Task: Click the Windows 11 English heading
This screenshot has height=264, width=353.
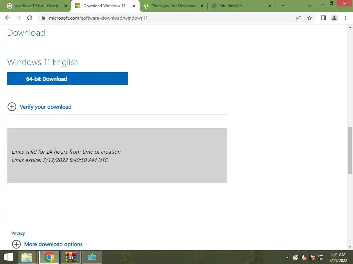Action: 43,62
